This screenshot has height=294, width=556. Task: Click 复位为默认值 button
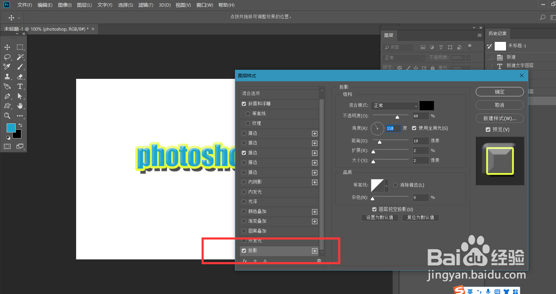click(x=421, y=218)
